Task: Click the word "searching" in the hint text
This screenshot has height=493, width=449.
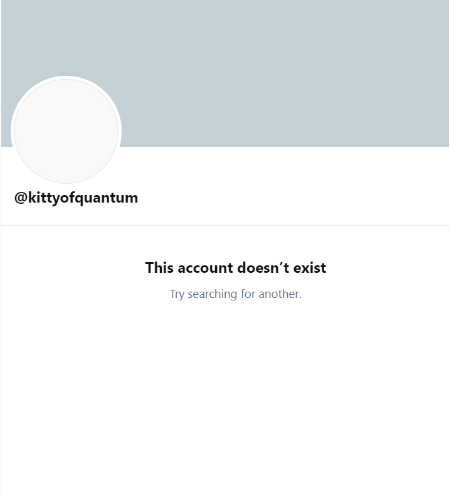Action: [x=212, y=294]
